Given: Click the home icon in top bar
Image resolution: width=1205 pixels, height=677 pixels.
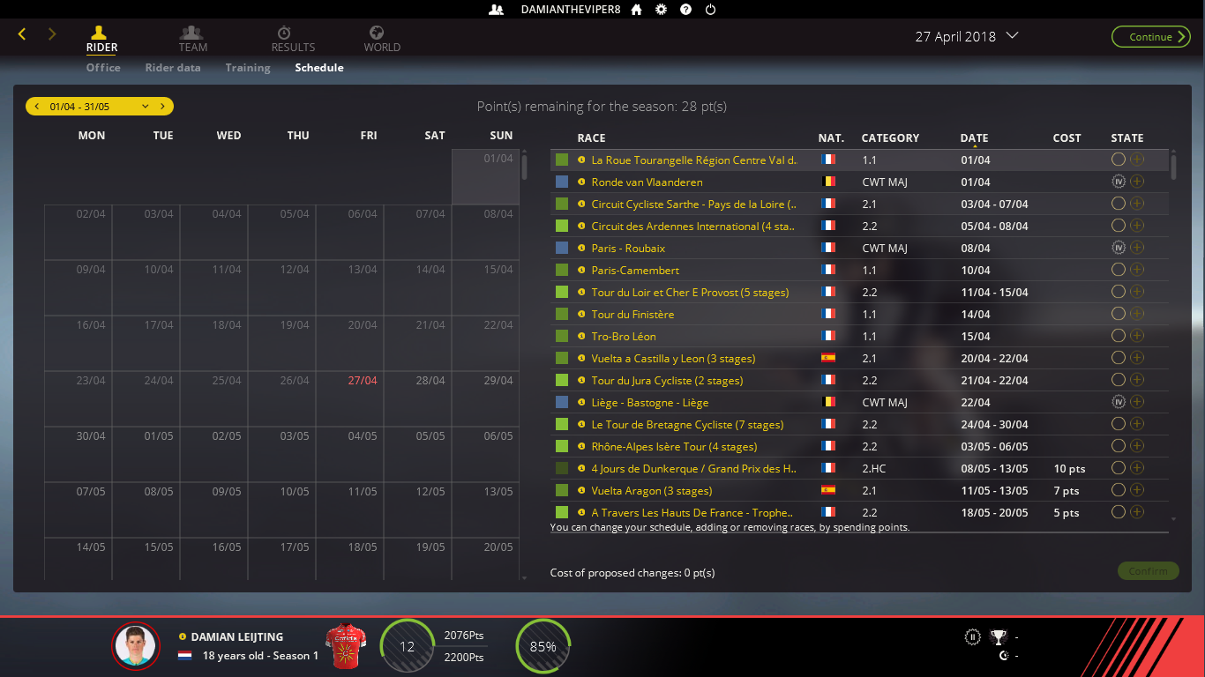Looking at the screenshot, I should click(x=636, y=10).
